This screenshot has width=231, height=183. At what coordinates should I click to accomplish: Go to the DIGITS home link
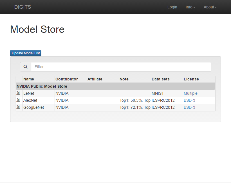click(x=23, y=7)
